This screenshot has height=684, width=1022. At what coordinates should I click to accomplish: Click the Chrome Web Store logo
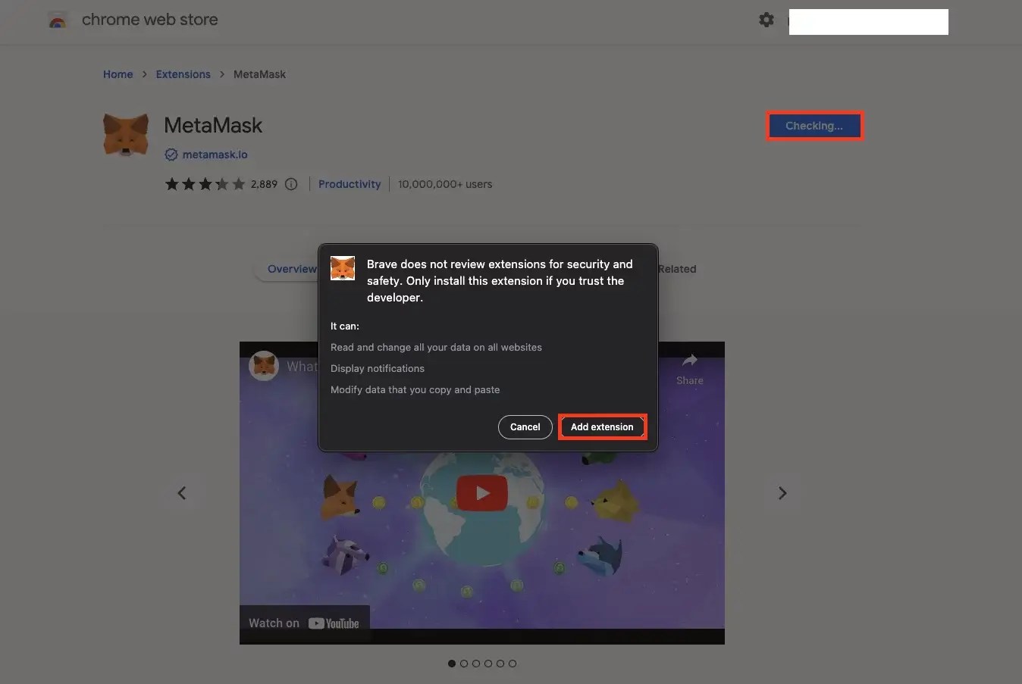coord(58,20)
